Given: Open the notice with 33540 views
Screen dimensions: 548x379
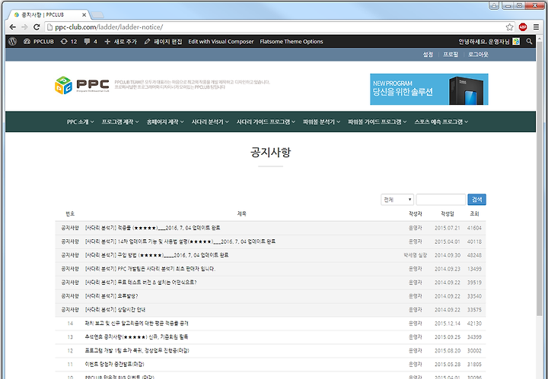Looking at the screenshot, I should point(111,296).
